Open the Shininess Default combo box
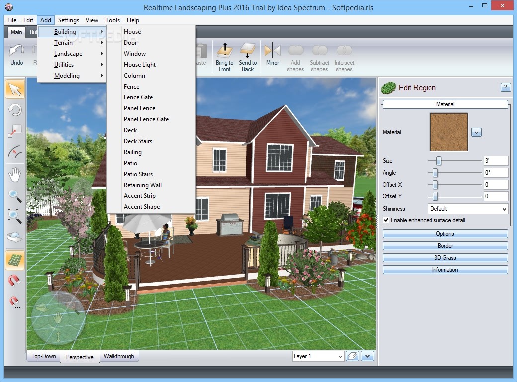The height and width of the screenshot is (382, 517). (468, 209)
